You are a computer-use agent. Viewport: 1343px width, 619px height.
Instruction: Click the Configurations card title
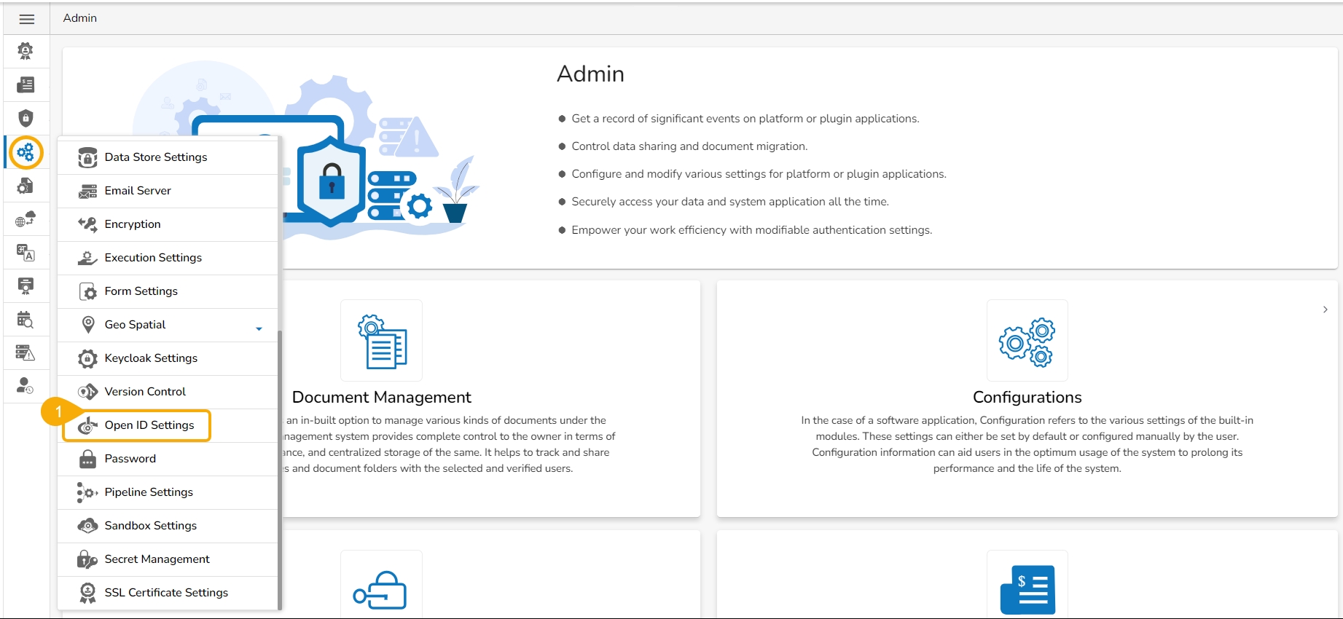coord(1027,397)
